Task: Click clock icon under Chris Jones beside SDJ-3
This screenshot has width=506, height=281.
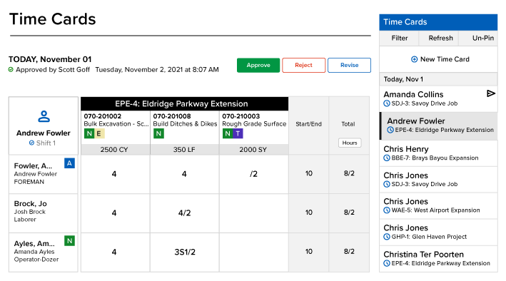Action: [387, 184]
